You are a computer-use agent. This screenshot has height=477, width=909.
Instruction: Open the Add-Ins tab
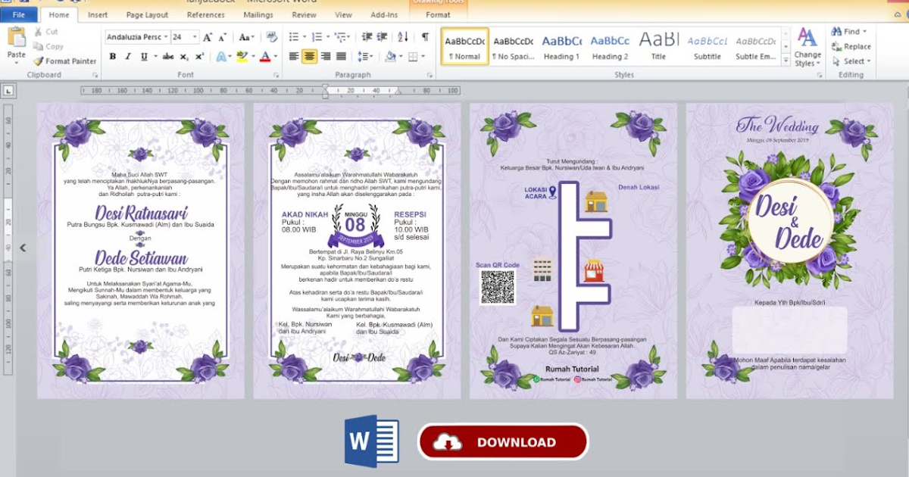[384, 14]
